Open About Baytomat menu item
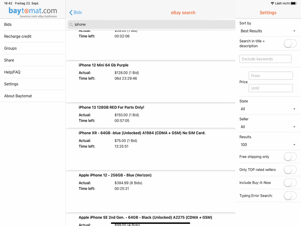Screen dimensions: 301x226 [x=33, y=96]
